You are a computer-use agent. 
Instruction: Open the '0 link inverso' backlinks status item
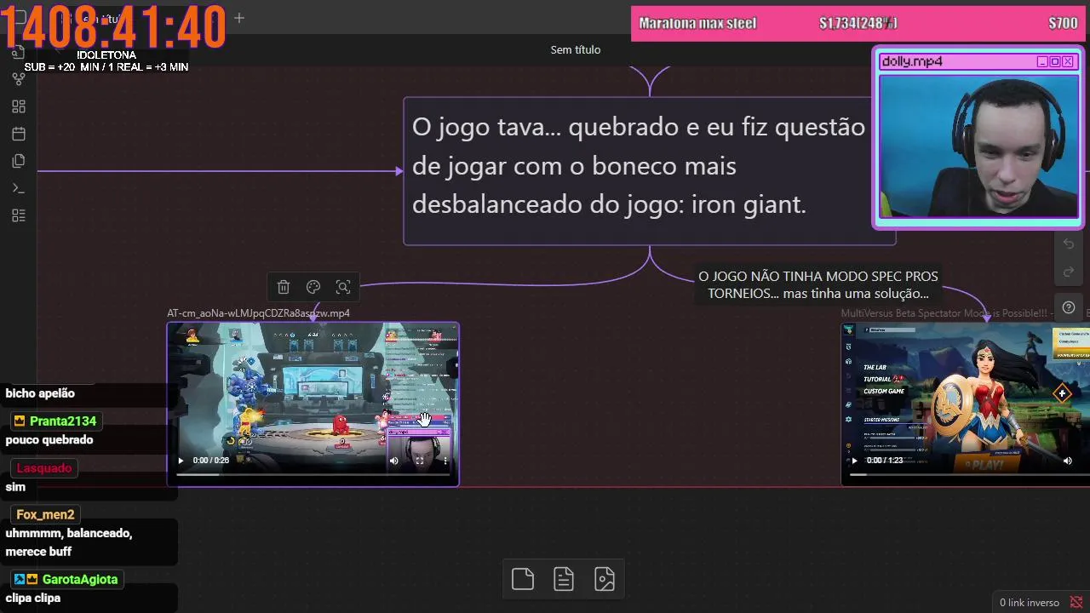(1029, 603)
